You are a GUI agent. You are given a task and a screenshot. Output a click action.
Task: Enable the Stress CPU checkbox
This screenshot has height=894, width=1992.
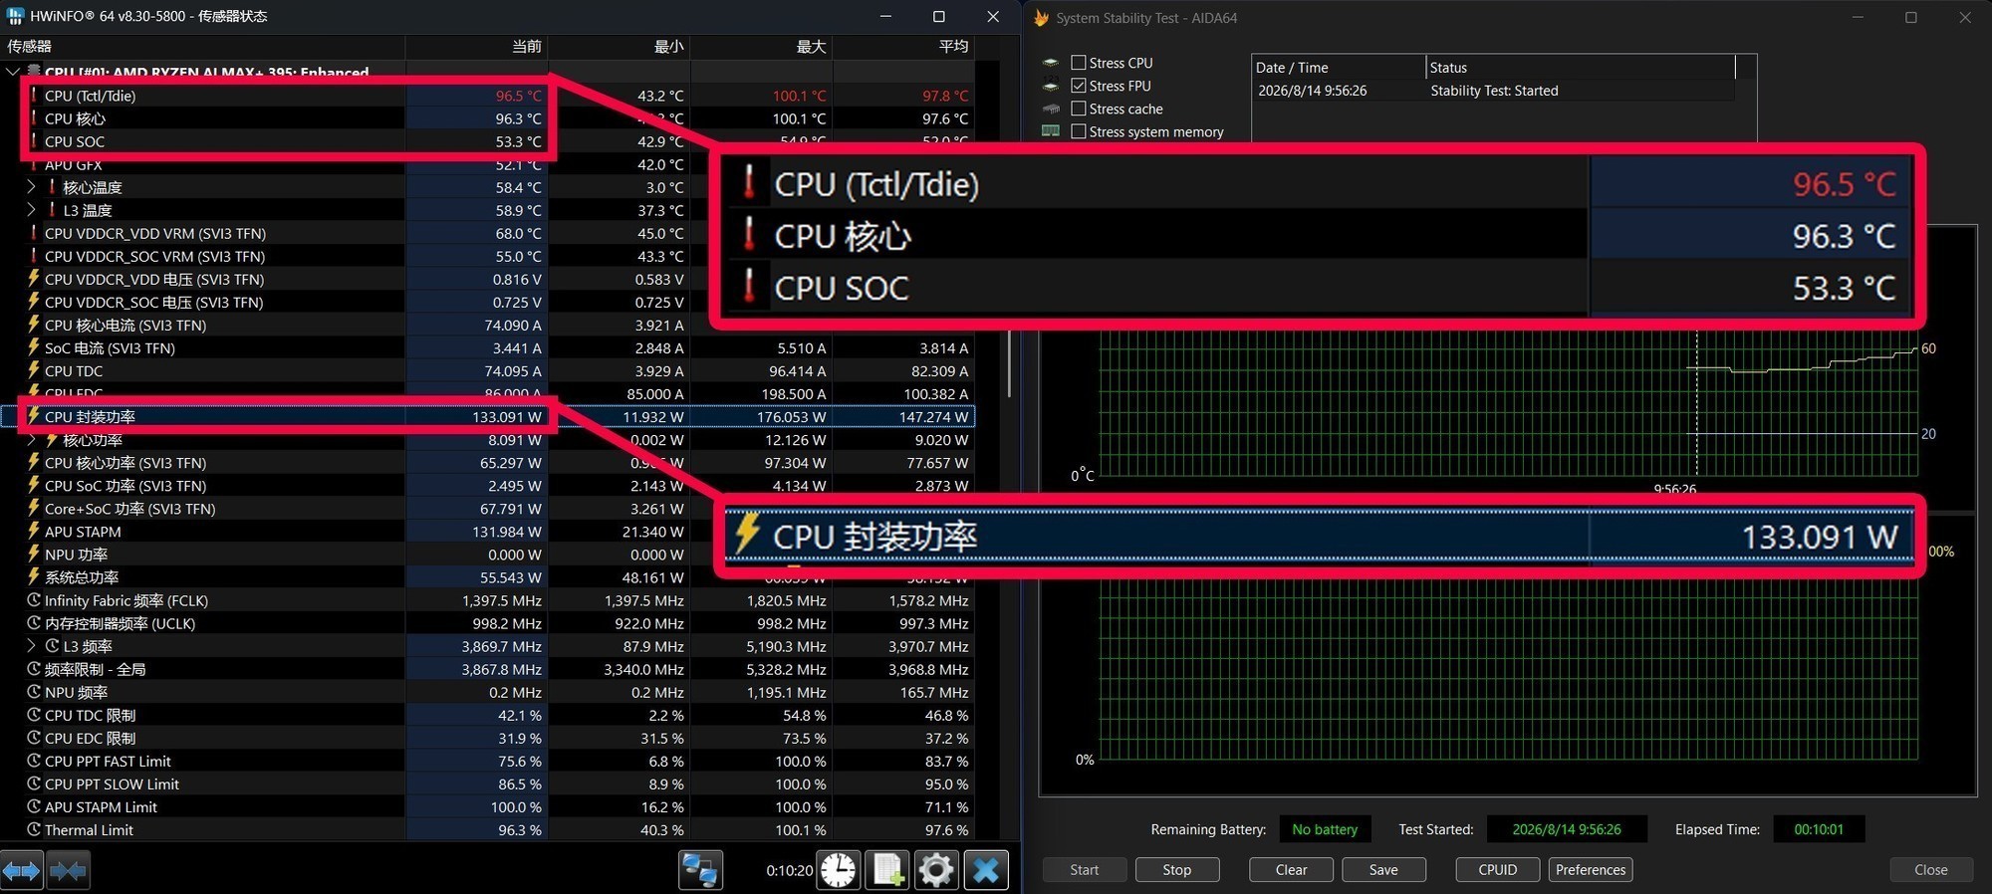click(1079, 63)
